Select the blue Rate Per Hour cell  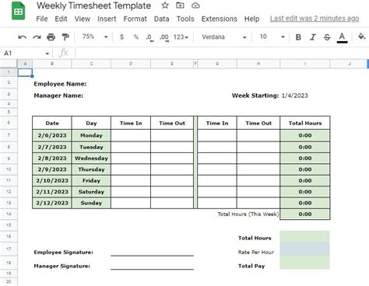[x=305, y=249]
